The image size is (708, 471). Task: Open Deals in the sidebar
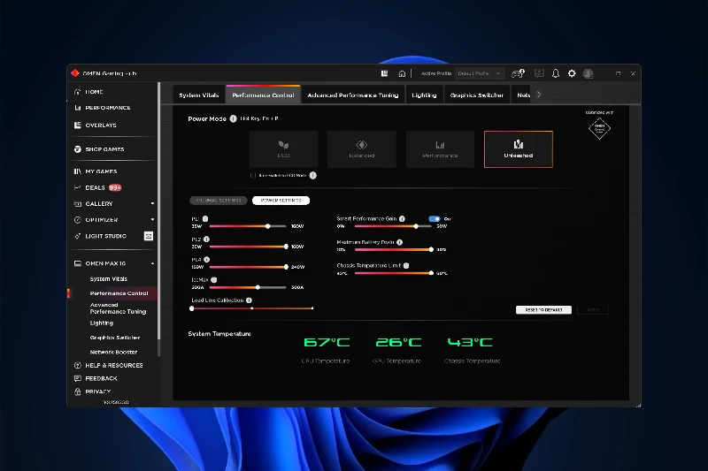(x=96, y=188)
